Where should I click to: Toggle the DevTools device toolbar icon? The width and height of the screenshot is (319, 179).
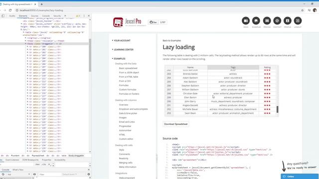point(3,16)
